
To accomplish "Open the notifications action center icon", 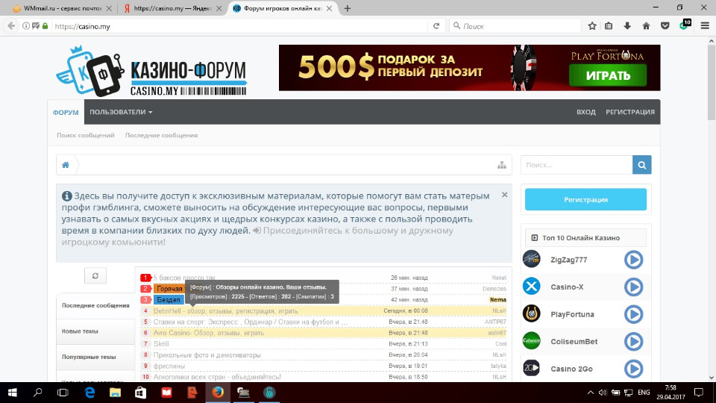I will 699,393.
